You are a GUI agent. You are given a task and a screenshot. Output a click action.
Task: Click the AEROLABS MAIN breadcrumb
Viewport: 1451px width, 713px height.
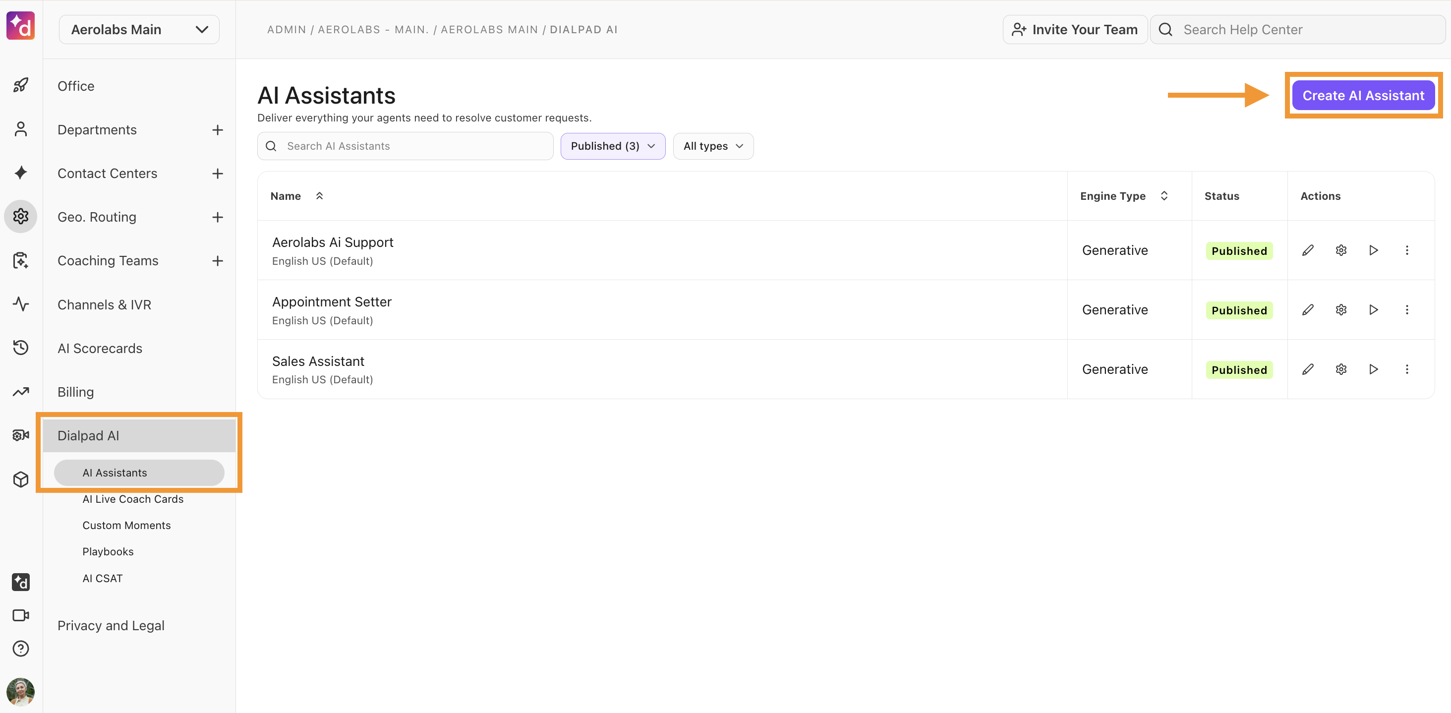pyautogui.click(x=489, y=29)
